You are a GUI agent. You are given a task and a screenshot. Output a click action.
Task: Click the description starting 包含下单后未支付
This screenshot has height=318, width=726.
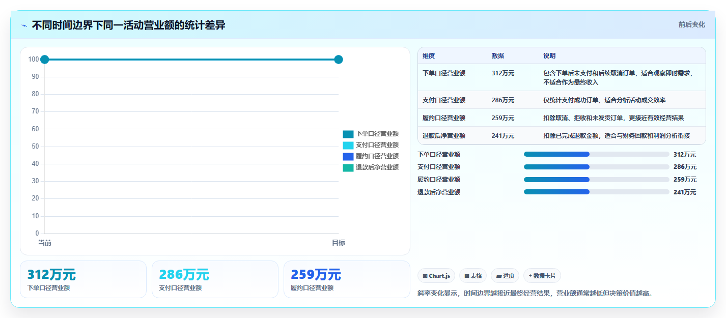coord(618,78)
